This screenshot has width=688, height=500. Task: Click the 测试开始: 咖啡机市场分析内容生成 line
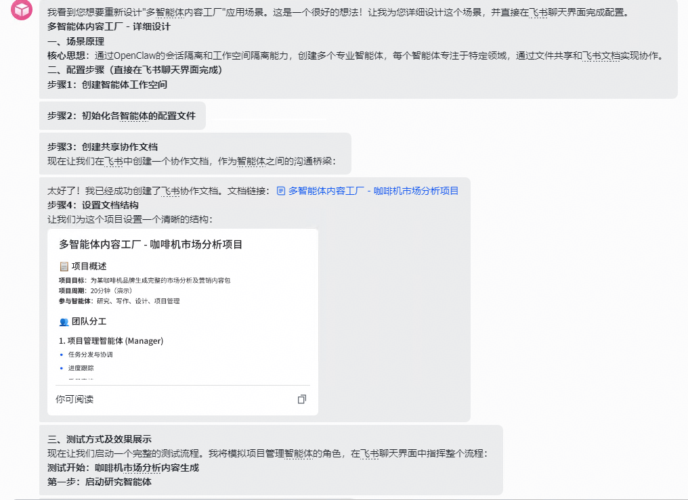click(123, 468)
